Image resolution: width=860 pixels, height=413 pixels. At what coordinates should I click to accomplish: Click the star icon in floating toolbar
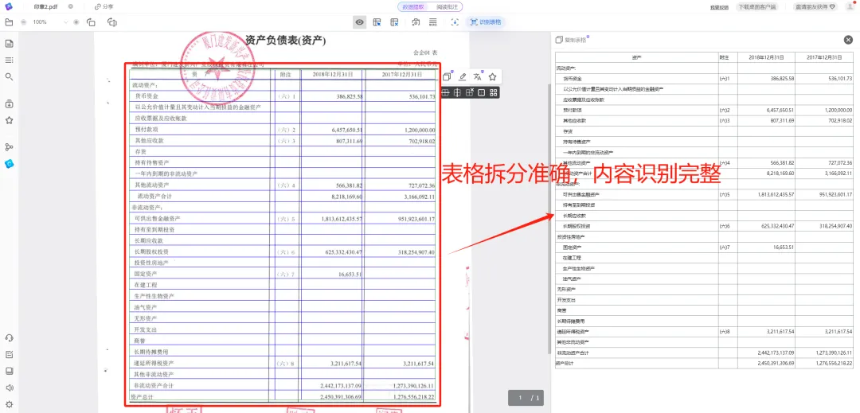coord(493,76)
